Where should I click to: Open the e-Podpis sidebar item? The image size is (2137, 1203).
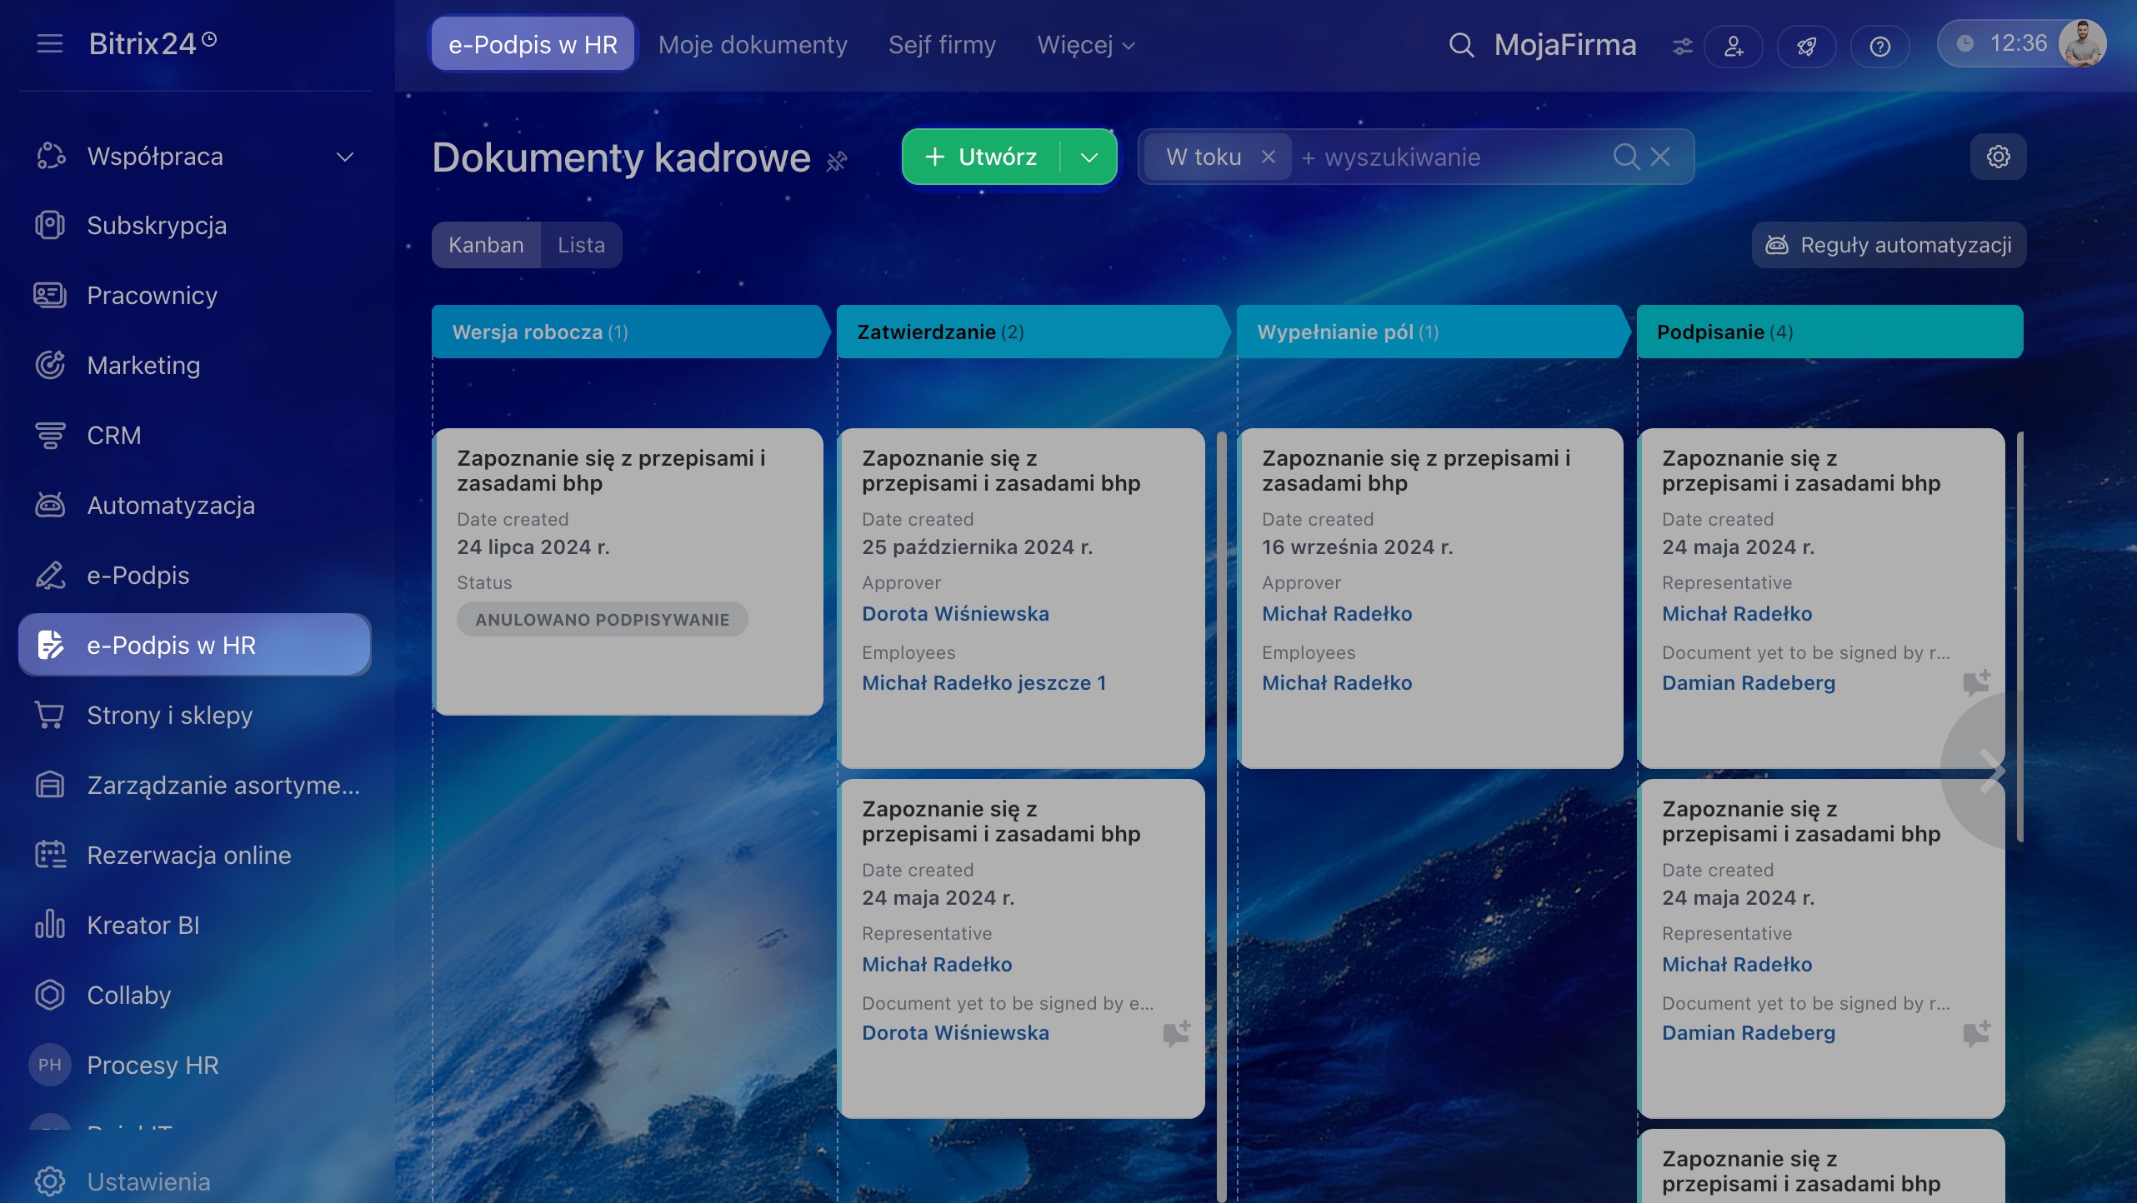click(138, 576)
